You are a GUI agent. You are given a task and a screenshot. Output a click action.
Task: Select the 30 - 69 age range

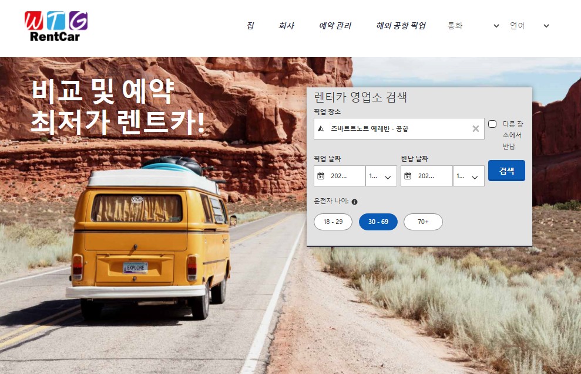[378, 222]
